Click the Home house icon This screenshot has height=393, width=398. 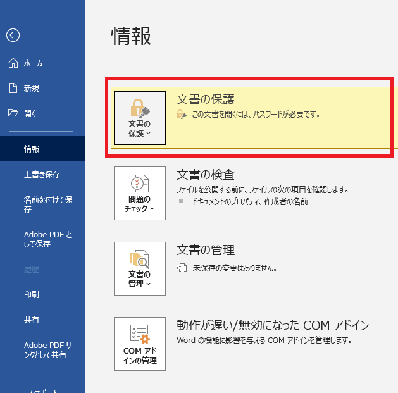(13, 63)
